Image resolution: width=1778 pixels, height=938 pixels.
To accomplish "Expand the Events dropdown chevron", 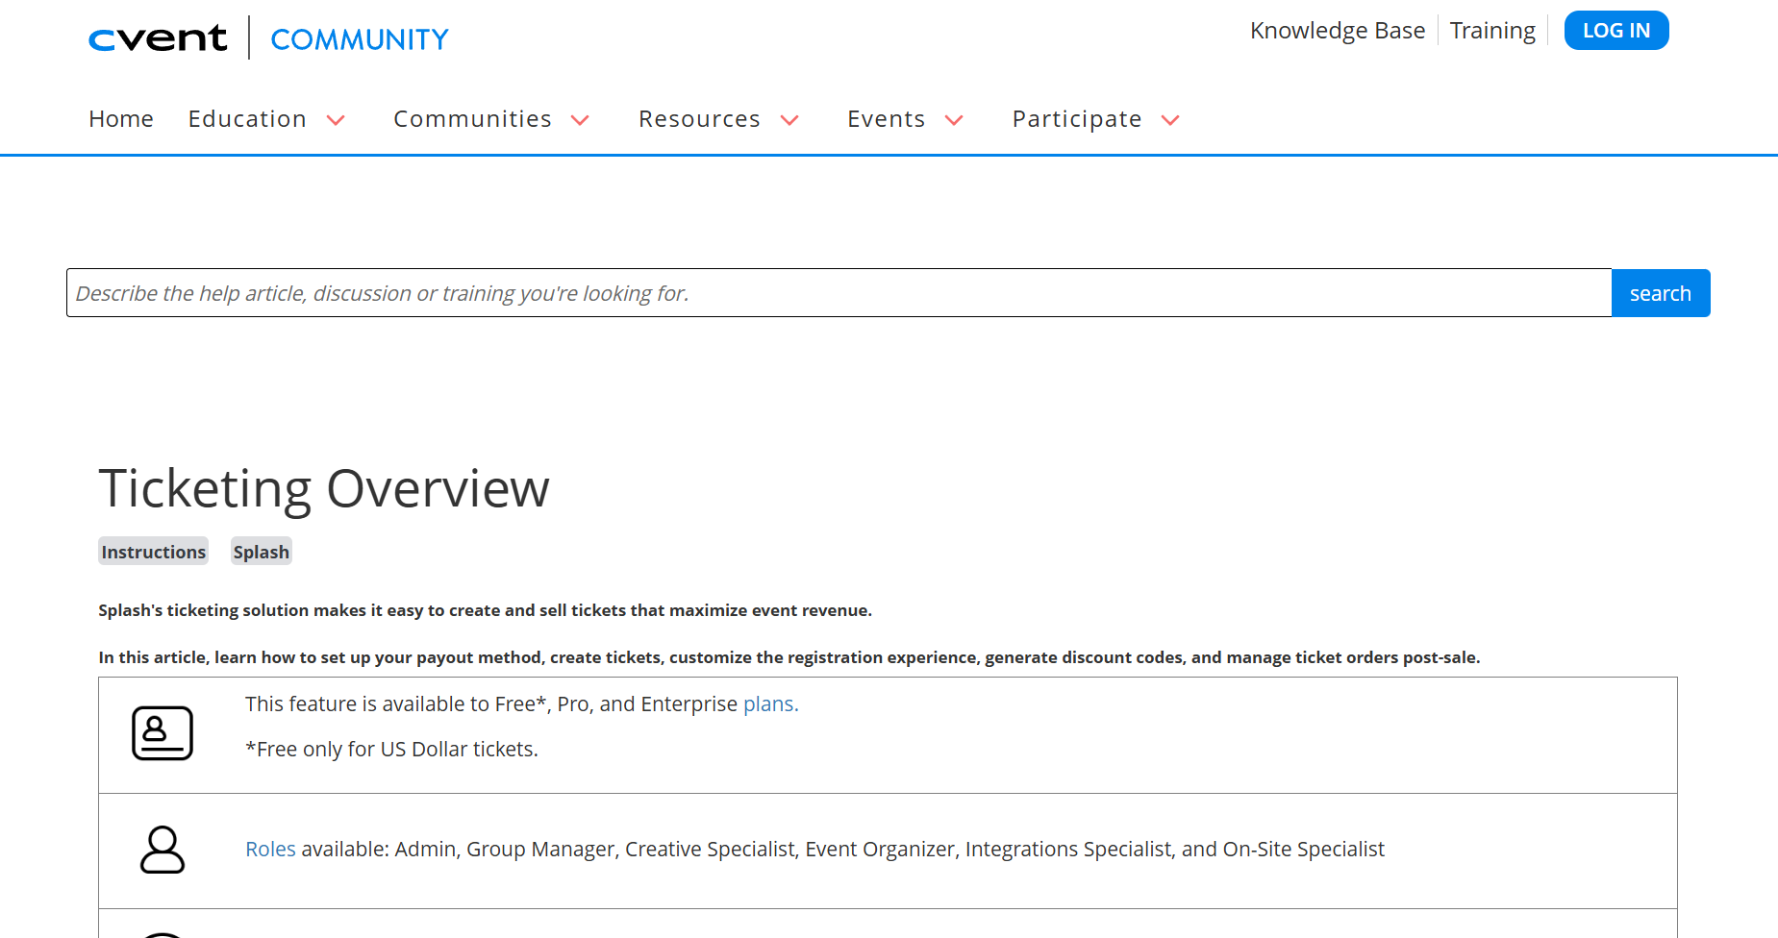I will point(954,120).
